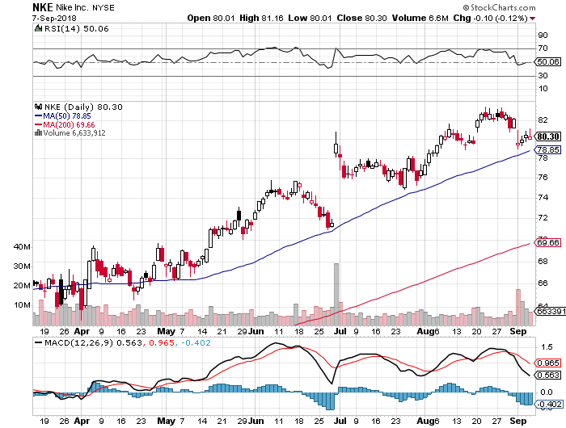The image size is (566, 428).
Task: Click the StockCharts.com copyright logo
Action: (x=500, y=7)
